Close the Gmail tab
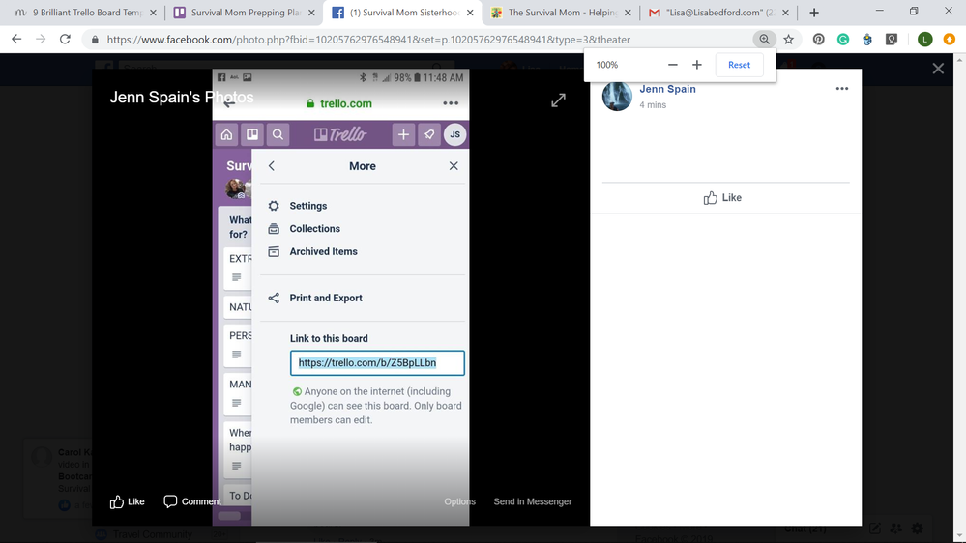Screen dimensions: 966x543 click(785, 13)
